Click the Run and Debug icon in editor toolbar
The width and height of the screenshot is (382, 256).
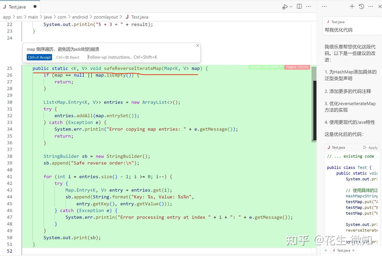(285, 6)
